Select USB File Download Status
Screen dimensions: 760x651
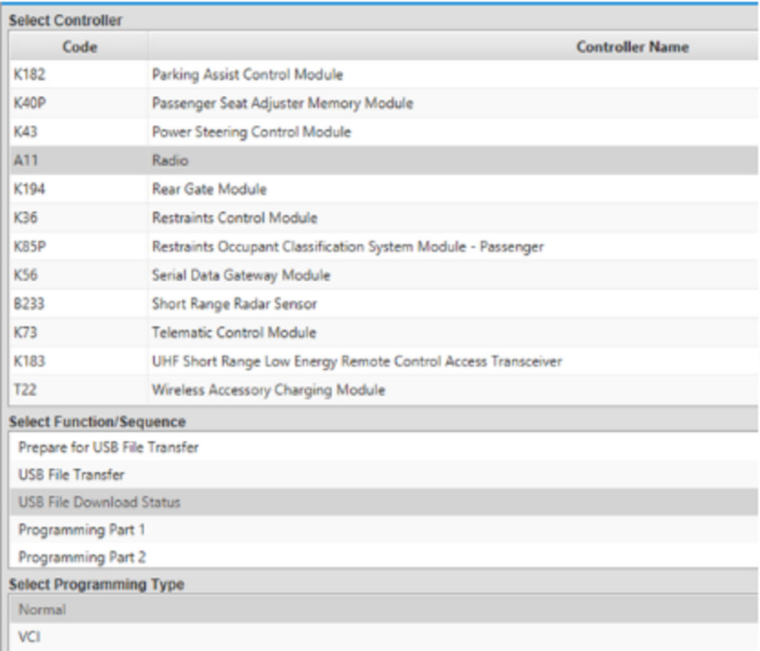[x=384, y=502]
